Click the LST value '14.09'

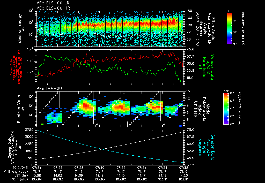(x=79, y=176)
